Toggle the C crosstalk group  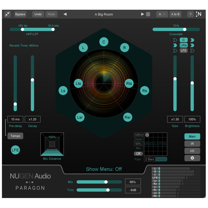click(184, 40)
